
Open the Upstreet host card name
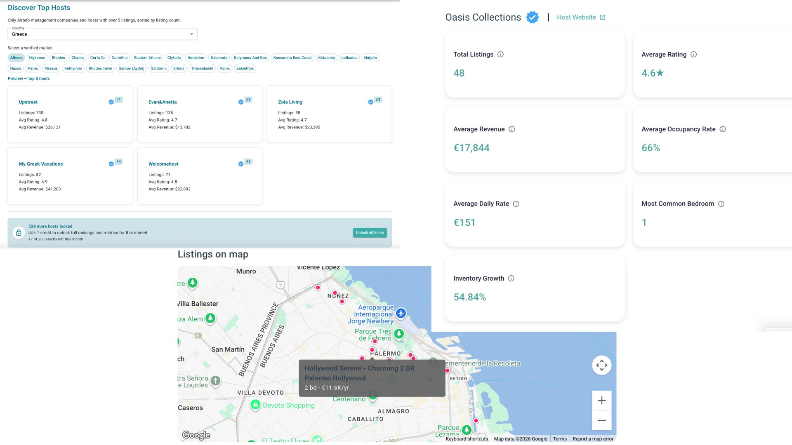click(28, 102)
